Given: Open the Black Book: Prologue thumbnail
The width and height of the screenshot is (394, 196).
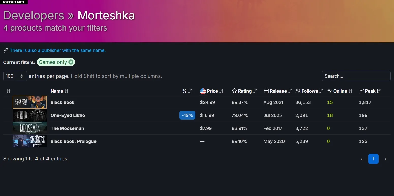Looking at the screenshot, I should (30, 141).
